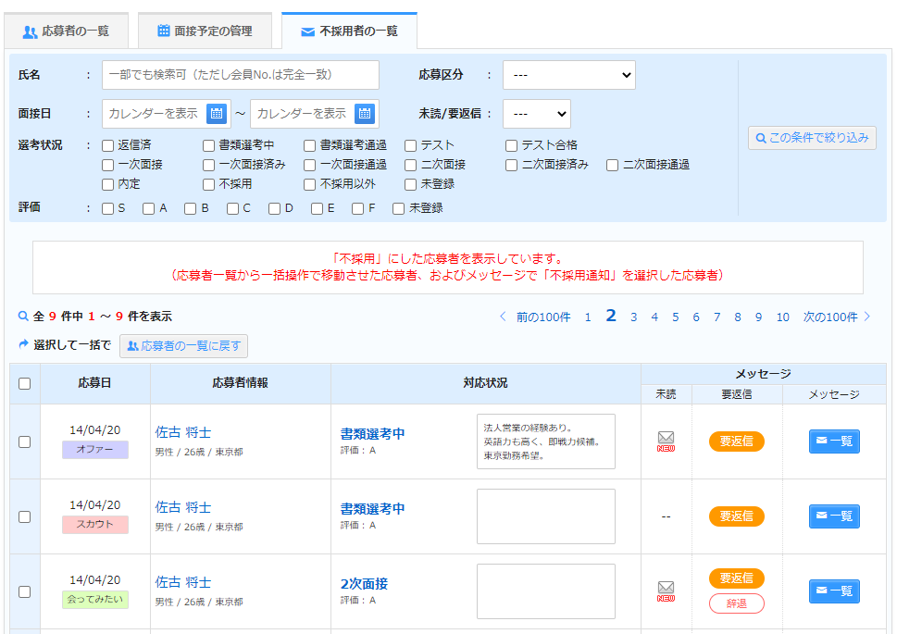
Task: Click the オファー tag badge
Action: [x=95, y=449]
